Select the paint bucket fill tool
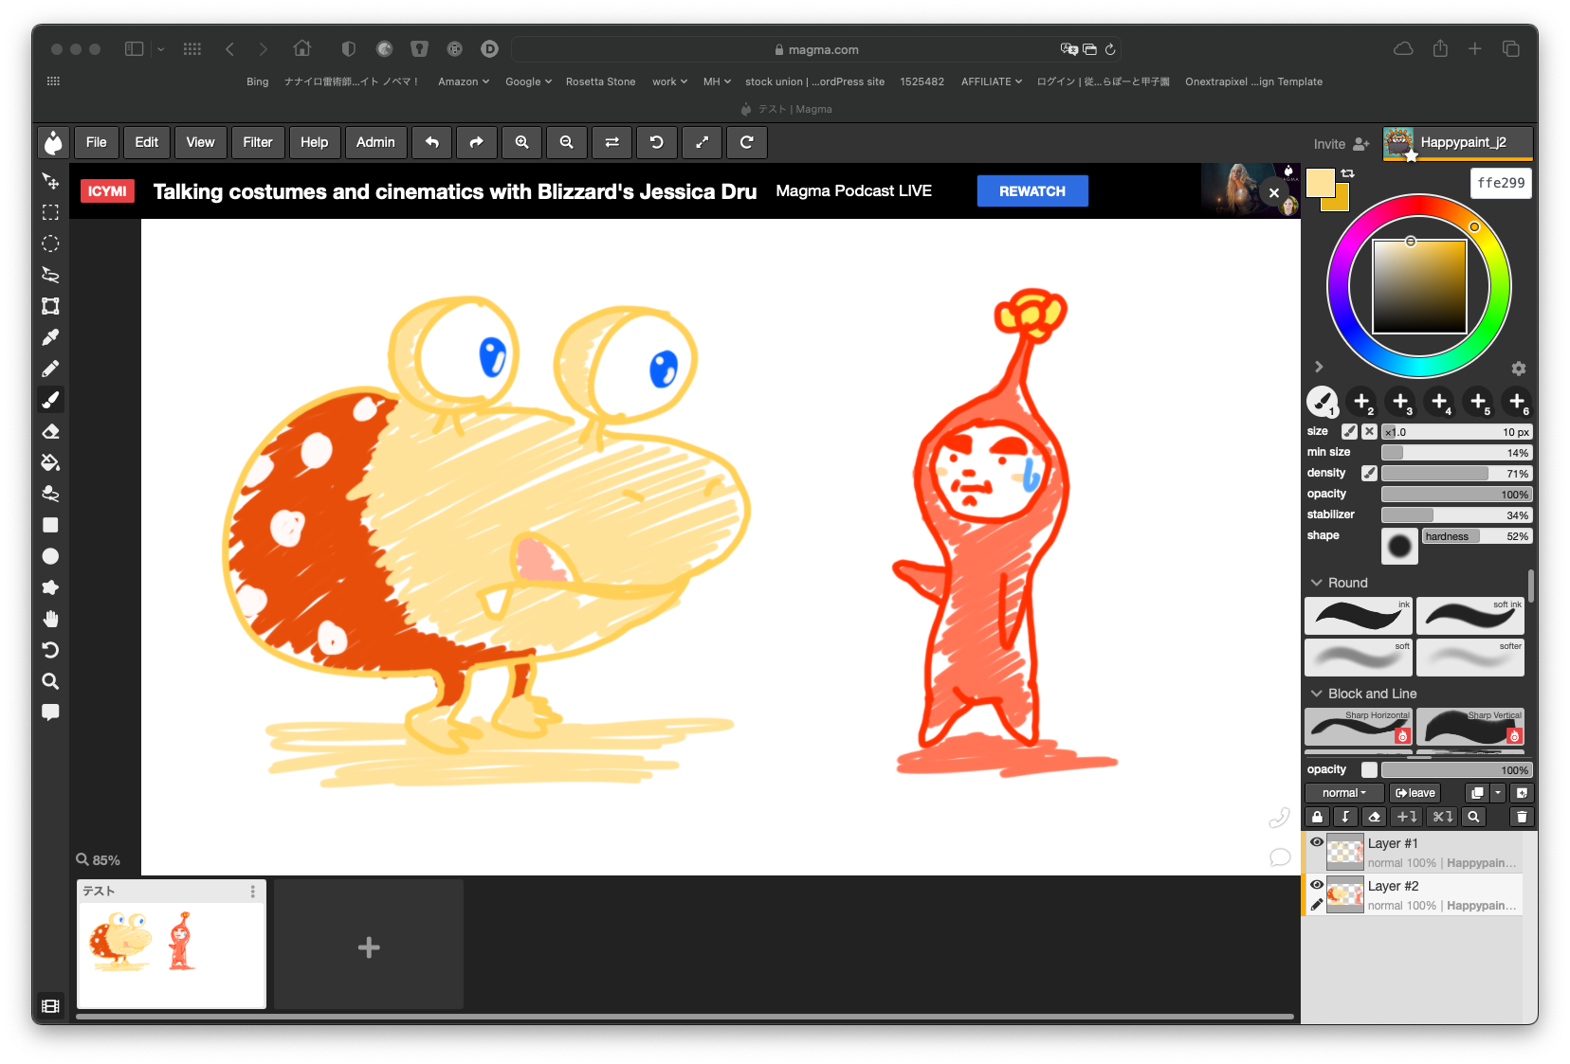 [50, 462]
